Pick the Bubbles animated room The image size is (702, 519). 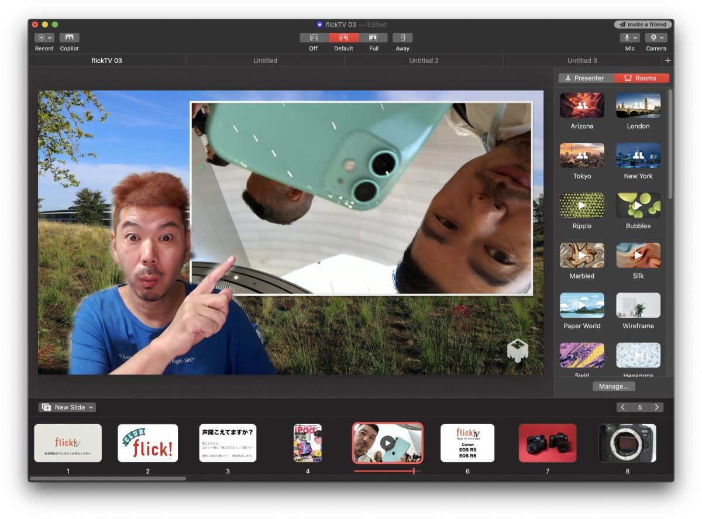pos(638,206)
